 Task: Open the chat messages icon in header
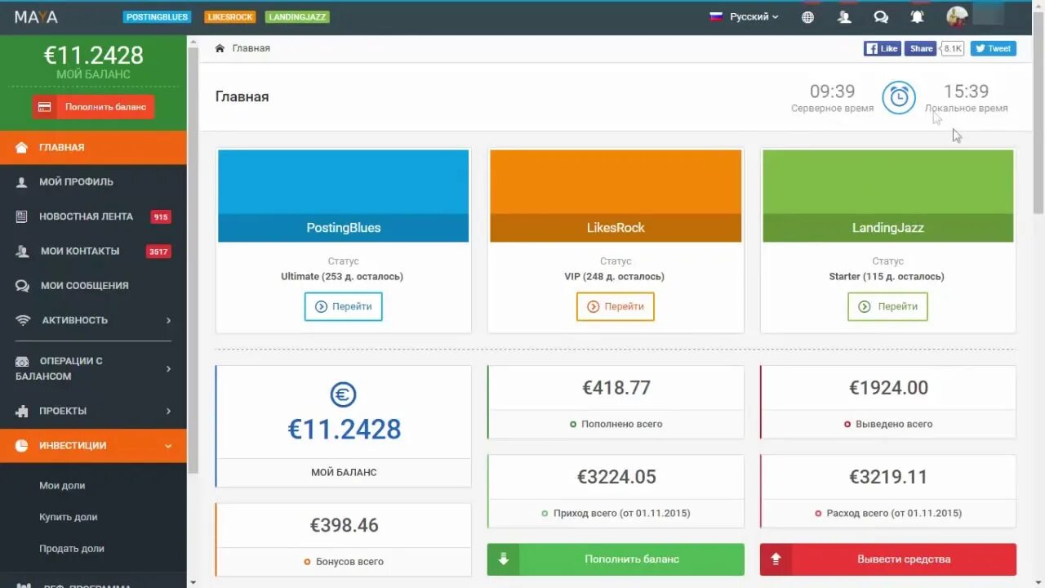[881, 17]
